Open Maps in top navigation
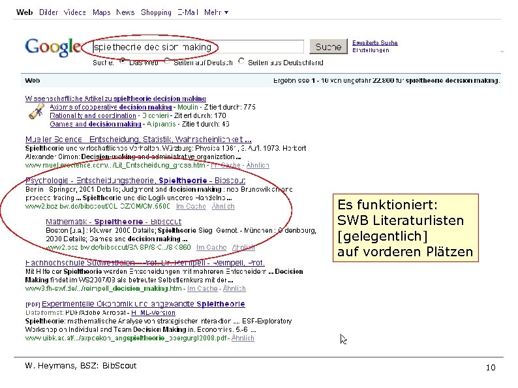Image resolution: width=518 pixels, height=388 pixels. point(101,12)
